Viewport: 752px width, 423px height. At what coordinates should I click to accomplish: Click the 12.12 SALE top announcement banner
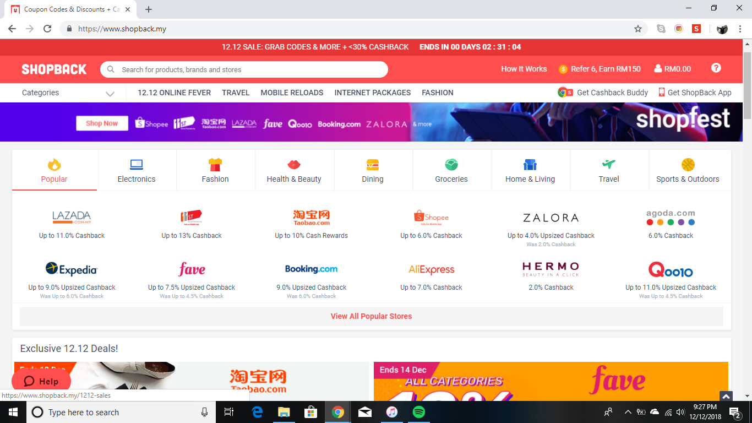click(372, 47)
